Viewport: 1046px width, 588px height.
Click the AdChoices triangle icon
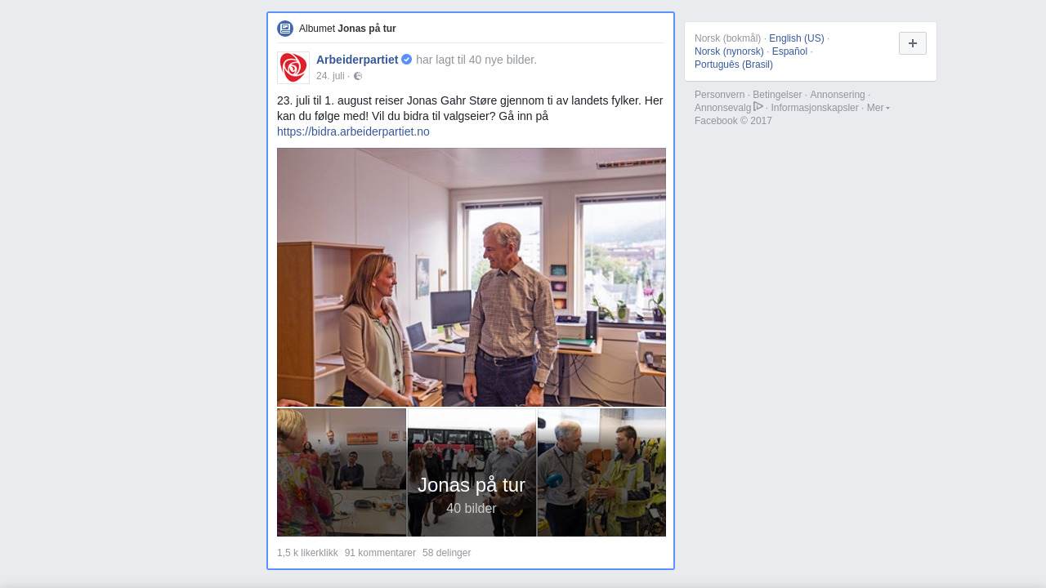click(x=758, y=107)
